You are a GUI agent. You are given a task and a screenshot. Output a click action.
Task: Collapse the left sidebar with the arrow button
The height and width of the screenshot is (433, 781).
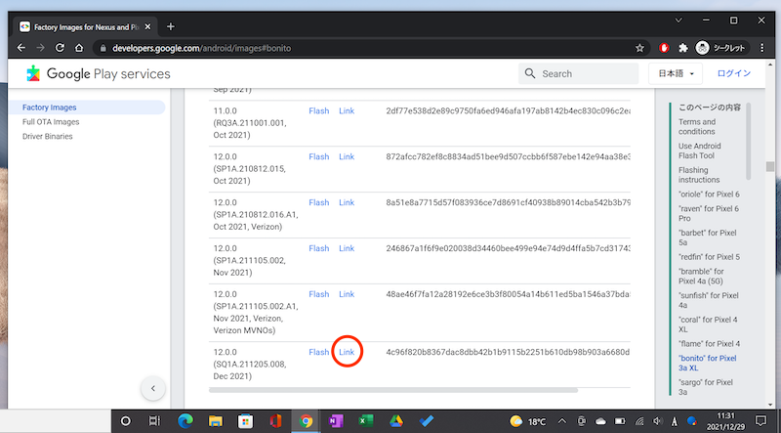point(152,389)
